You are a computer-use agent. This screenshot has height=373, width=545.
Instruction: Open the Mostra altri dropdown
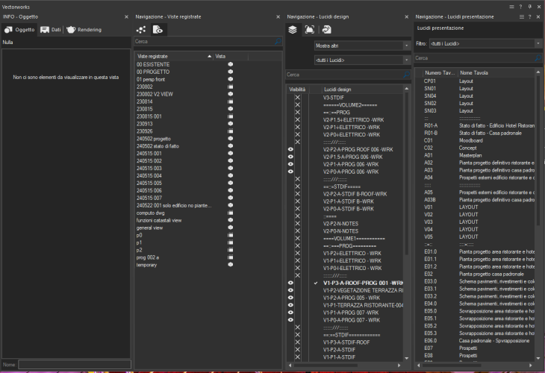coord(361,46)
